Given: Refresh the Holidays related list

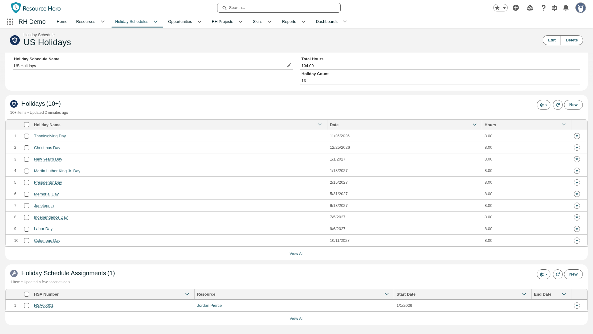Looking at the screenshot, I should (x=558, y=105).
